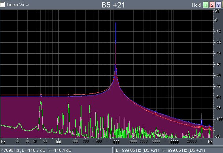
Task: Click the partially visible yellow Hold 4 button
Action: pos(222,5)
